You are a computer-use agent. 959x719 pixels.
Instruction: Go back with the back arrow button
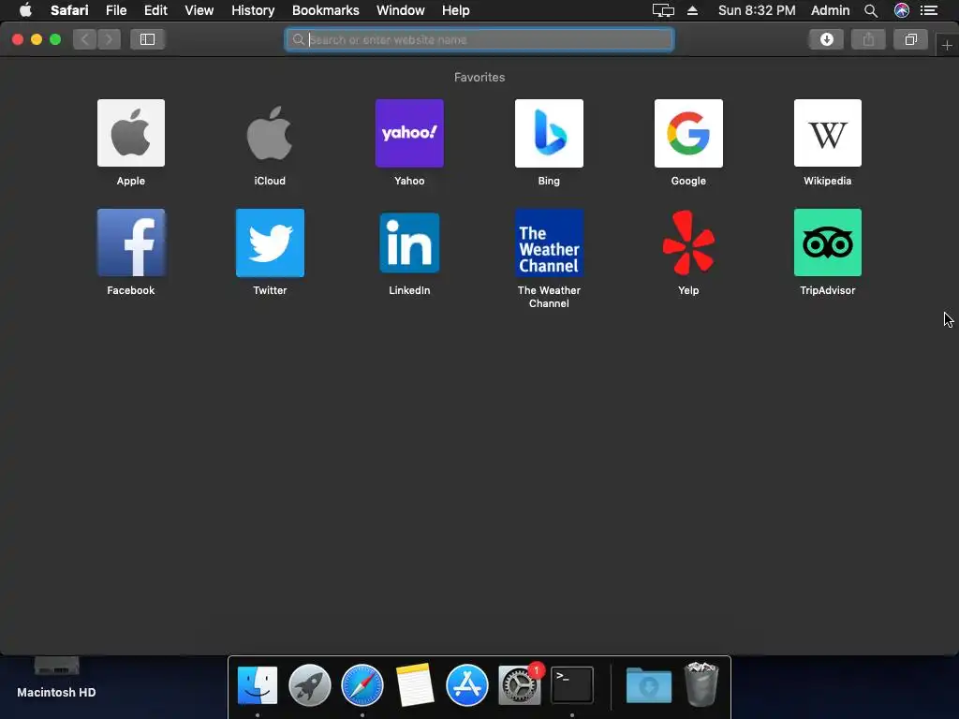85,39
